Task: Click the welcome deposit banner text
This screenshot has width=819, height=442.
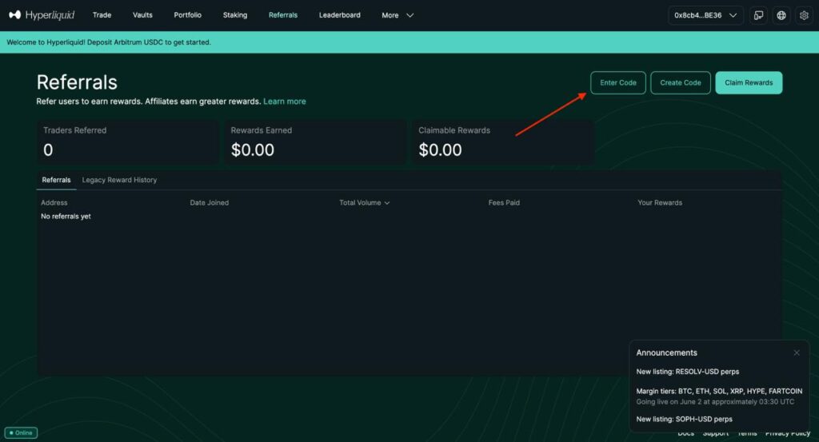Action: point(109,42)
